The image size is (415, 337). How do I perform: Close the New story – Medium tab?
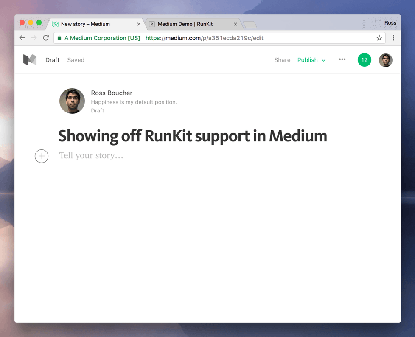(139, 24)
